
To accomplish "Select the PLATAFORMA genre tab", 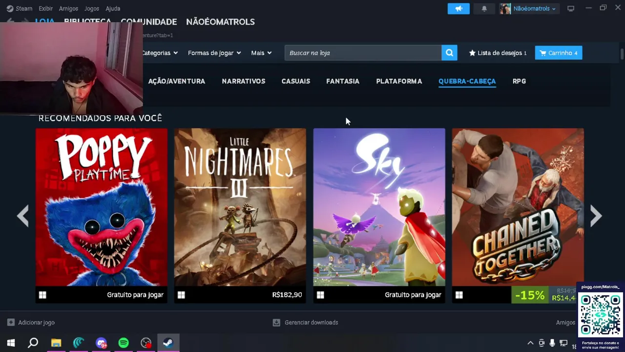I will (x=399, y=81).
